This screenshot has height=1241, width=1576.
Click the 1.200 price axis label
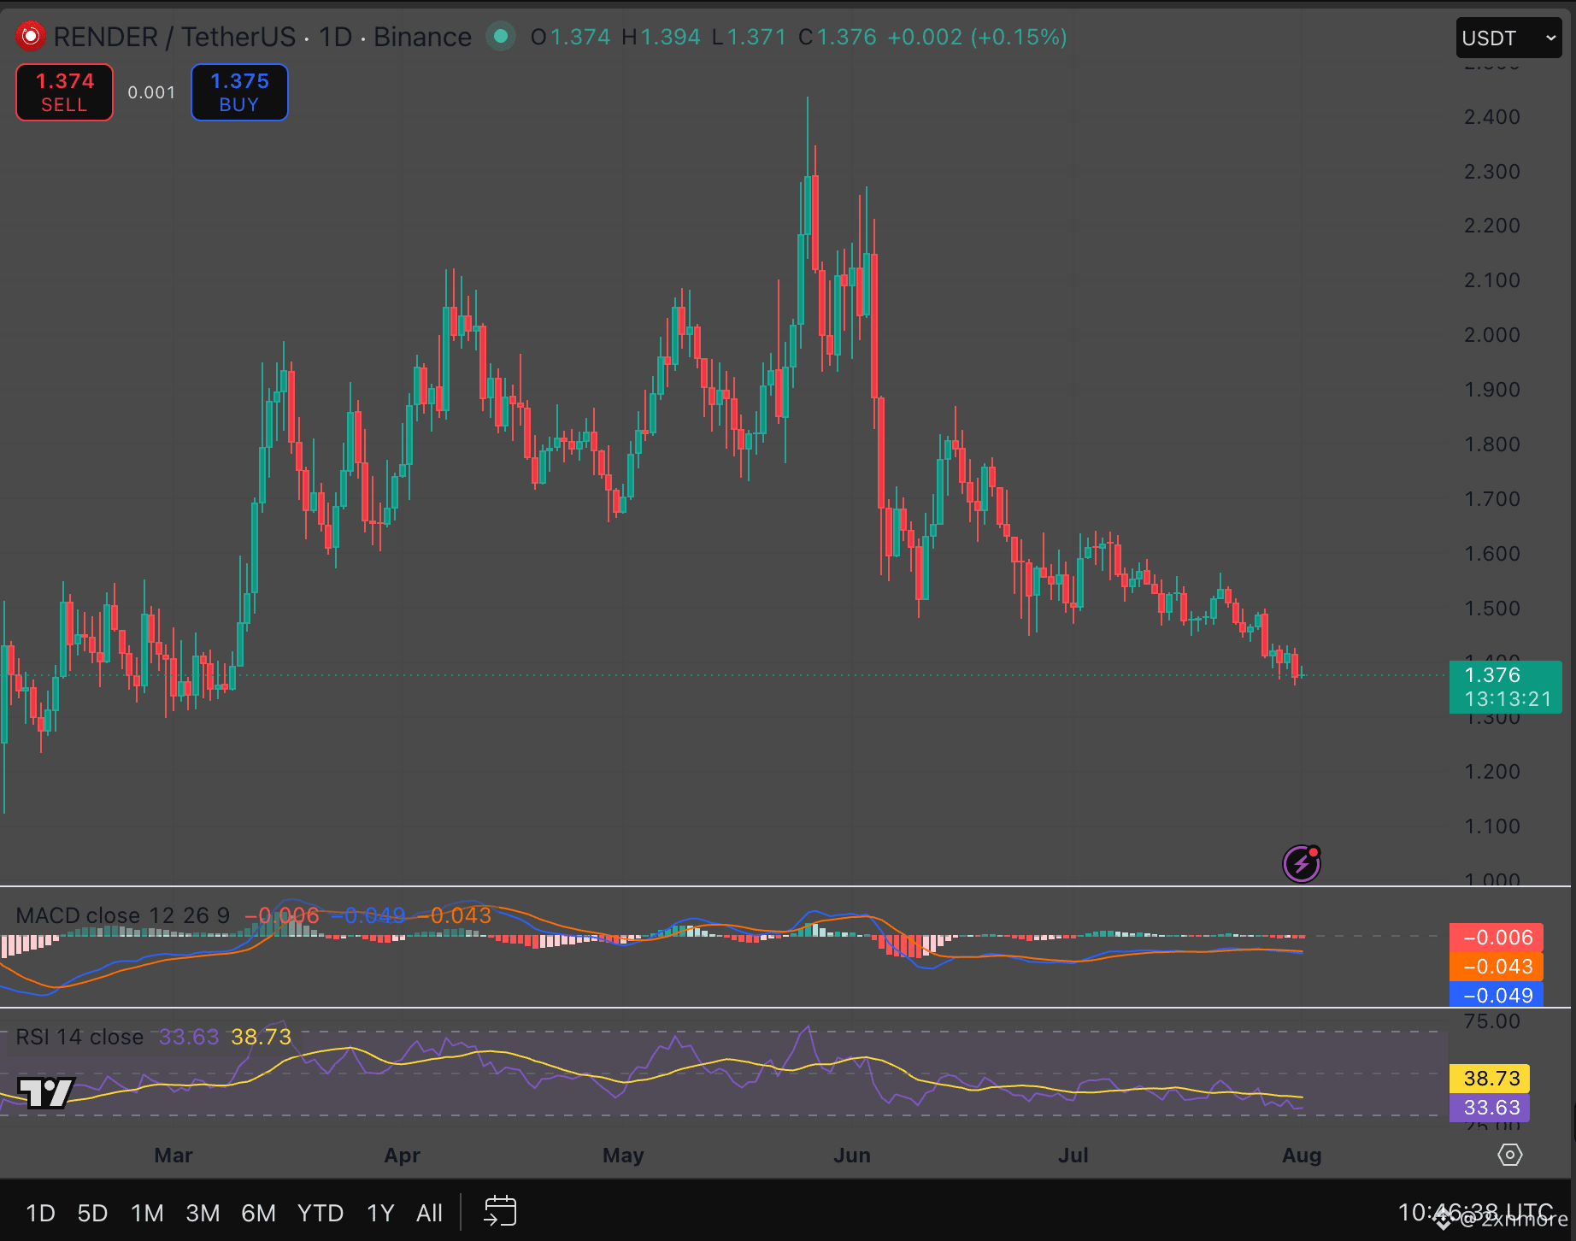(x=1492, y=772)
